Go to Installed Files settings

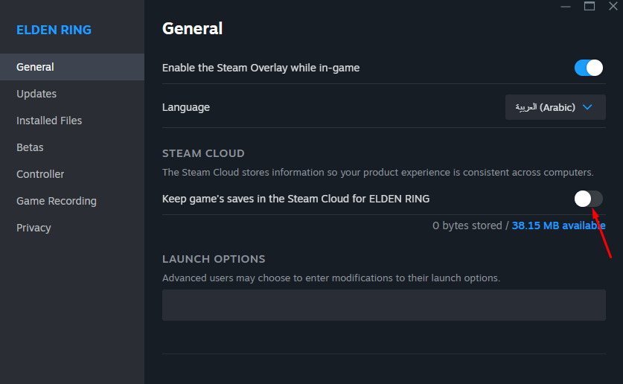tap(49, 121)
